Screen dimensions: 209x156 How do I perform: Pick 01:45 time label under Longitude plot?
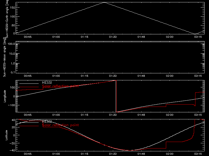(141, 115)
